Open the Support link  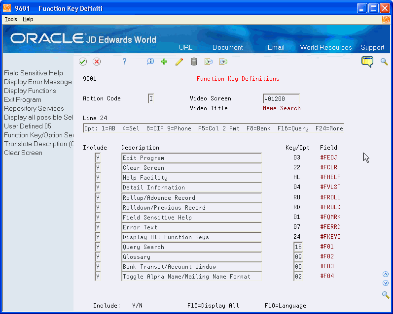[372, 47]
